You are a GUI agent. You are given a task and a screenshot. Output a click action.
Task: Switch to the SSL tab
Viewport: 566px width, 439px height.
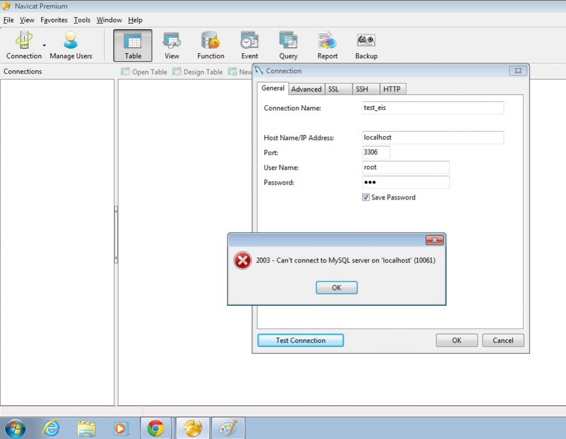pyautogui.click(x=338, y=89)
